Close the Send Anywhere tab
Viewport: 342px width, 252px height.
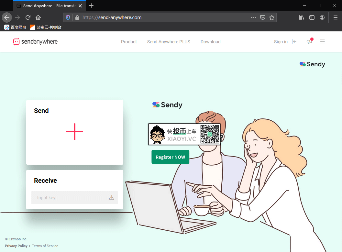pyautogui.click(x=80, y=6)
